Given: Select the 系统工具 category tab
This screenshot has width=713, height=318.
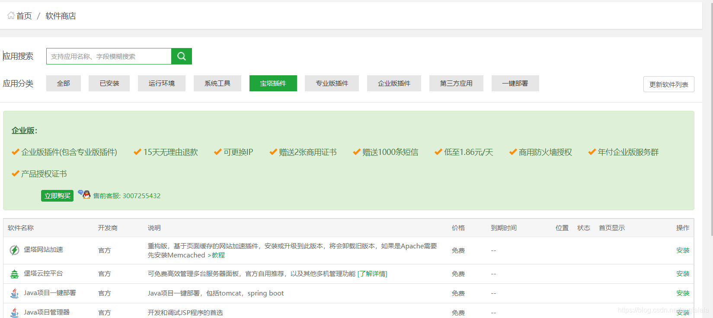Looking at the screenshot, I should pos(217,83).
